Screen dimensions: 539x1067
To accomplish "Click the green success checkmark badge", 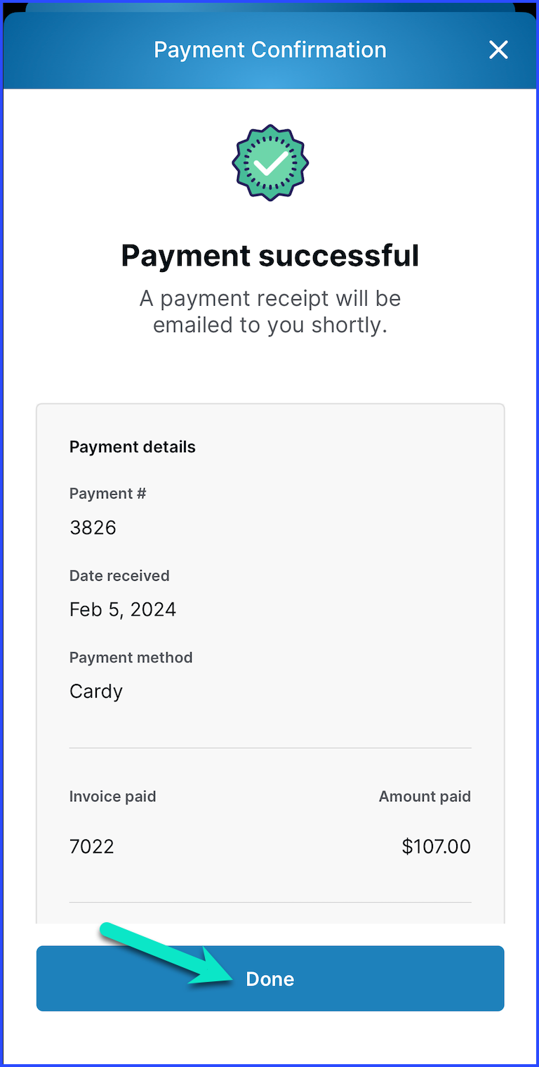I will click(x=270, y=163).
